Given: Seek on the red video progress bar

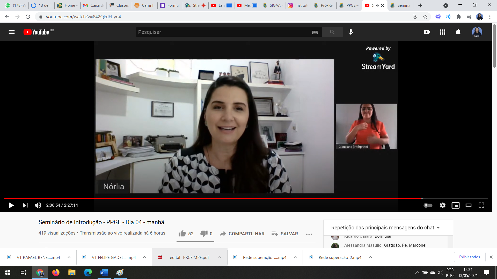Looking at the screenshot, I should point(207,198).
